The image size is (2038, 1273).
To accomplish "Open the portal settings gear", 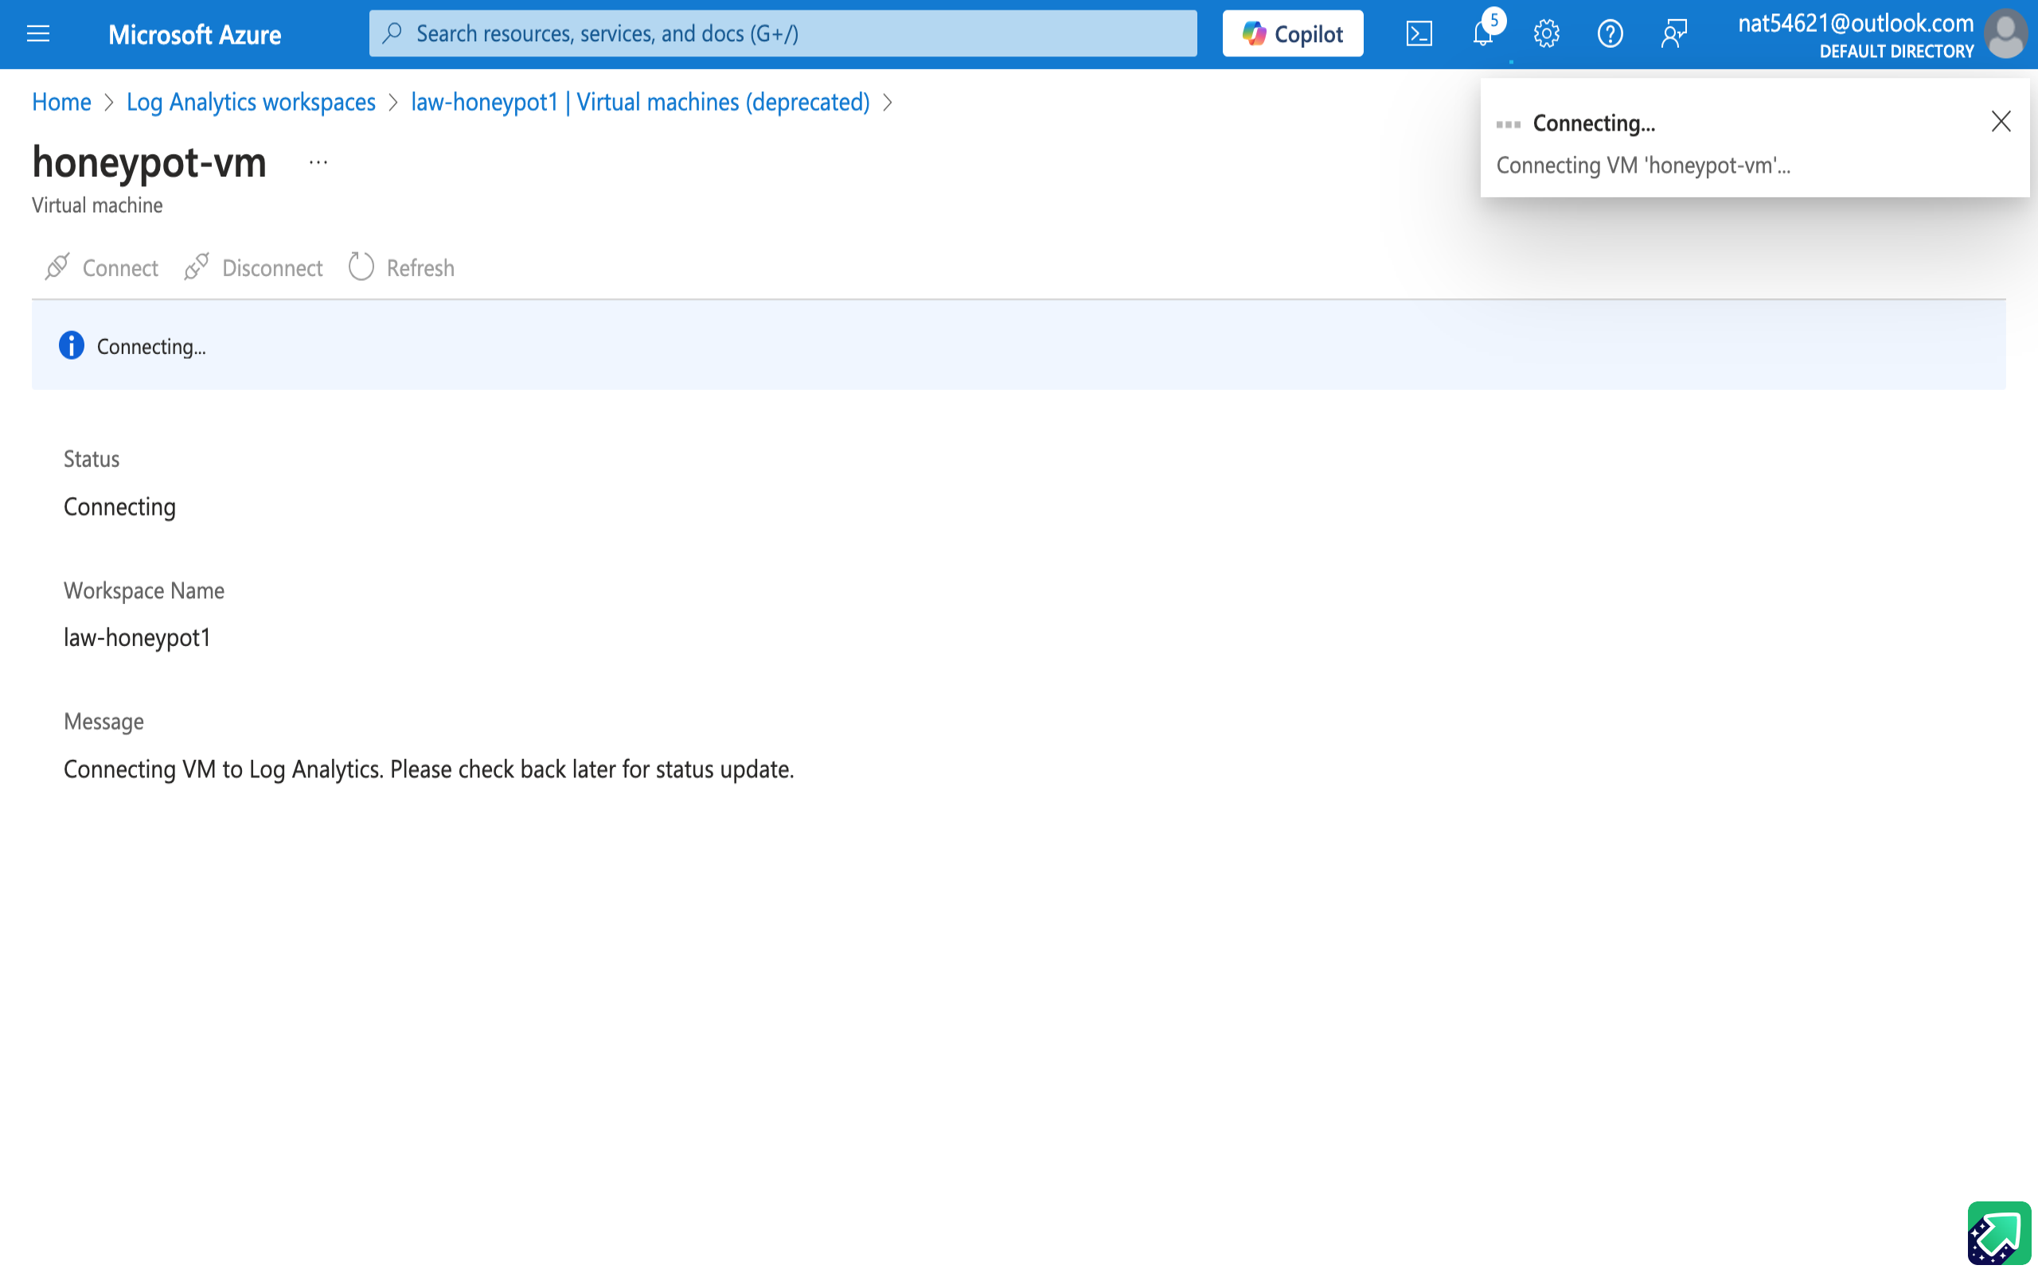I will pos(1546,33).
